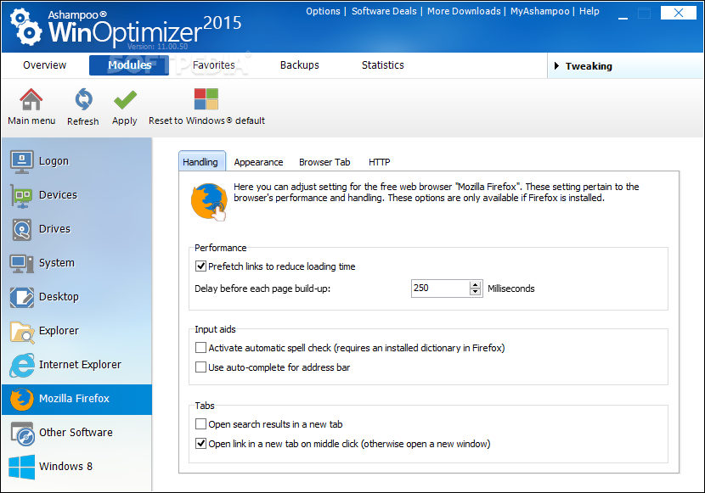Enable Open search results in a new tab
Image resolution: width=705 pixels, height=493 pixels.
point(200,424)
